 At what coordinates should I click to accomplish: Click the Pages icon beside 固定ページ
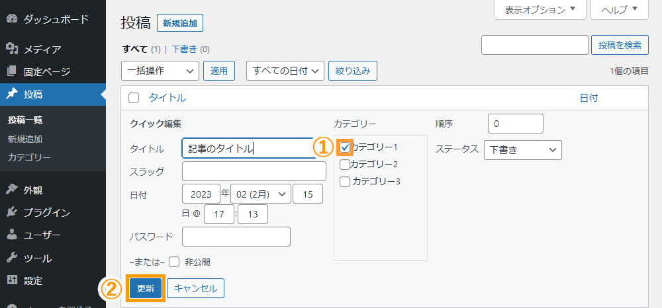tap(12, 71)
